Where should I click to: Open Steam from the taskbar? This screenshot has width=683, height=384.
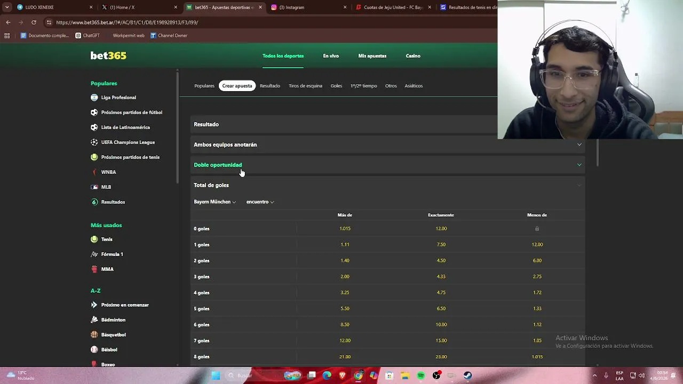pyautogui.click(x=467, y=375)
